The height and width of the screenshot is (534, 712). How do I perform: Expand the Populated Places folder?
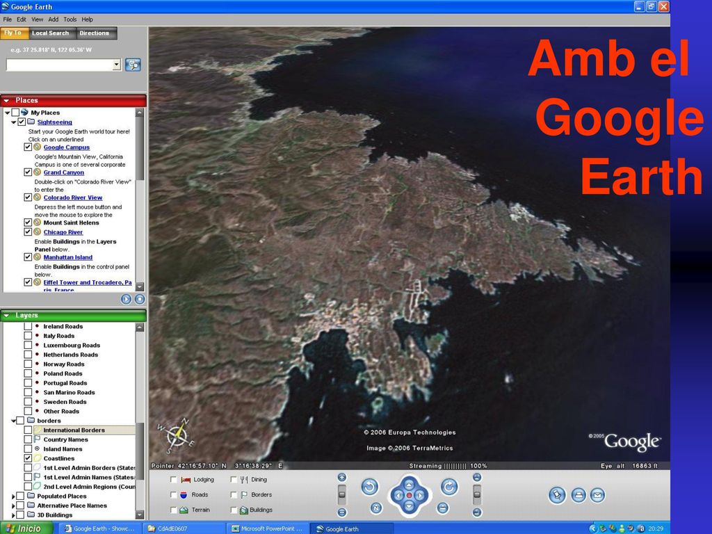point(14,496)
